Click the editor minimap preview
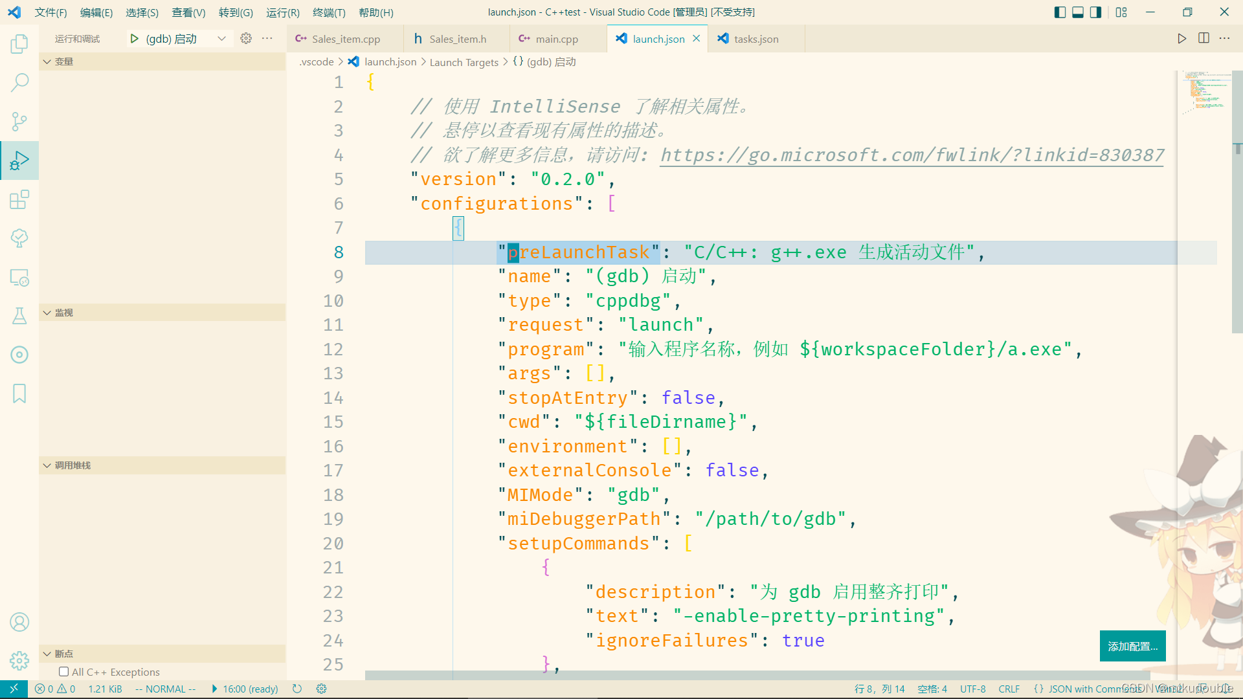The width and height of the screenshot is (1243, 699). (x=1204, y=94)
